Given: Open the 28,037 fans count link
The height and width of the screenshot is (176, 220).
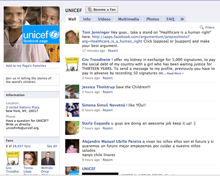Looking at the screenshot, I should point(22,146).
